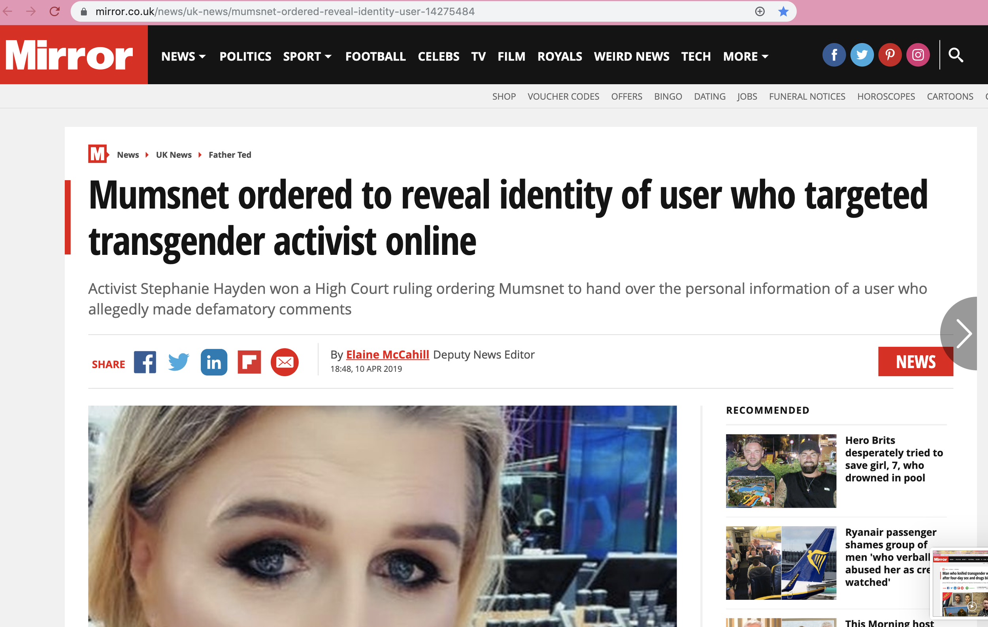The image size is (988, 627).
Task: Click the Mirror logo
Action: tap(70, 55)
